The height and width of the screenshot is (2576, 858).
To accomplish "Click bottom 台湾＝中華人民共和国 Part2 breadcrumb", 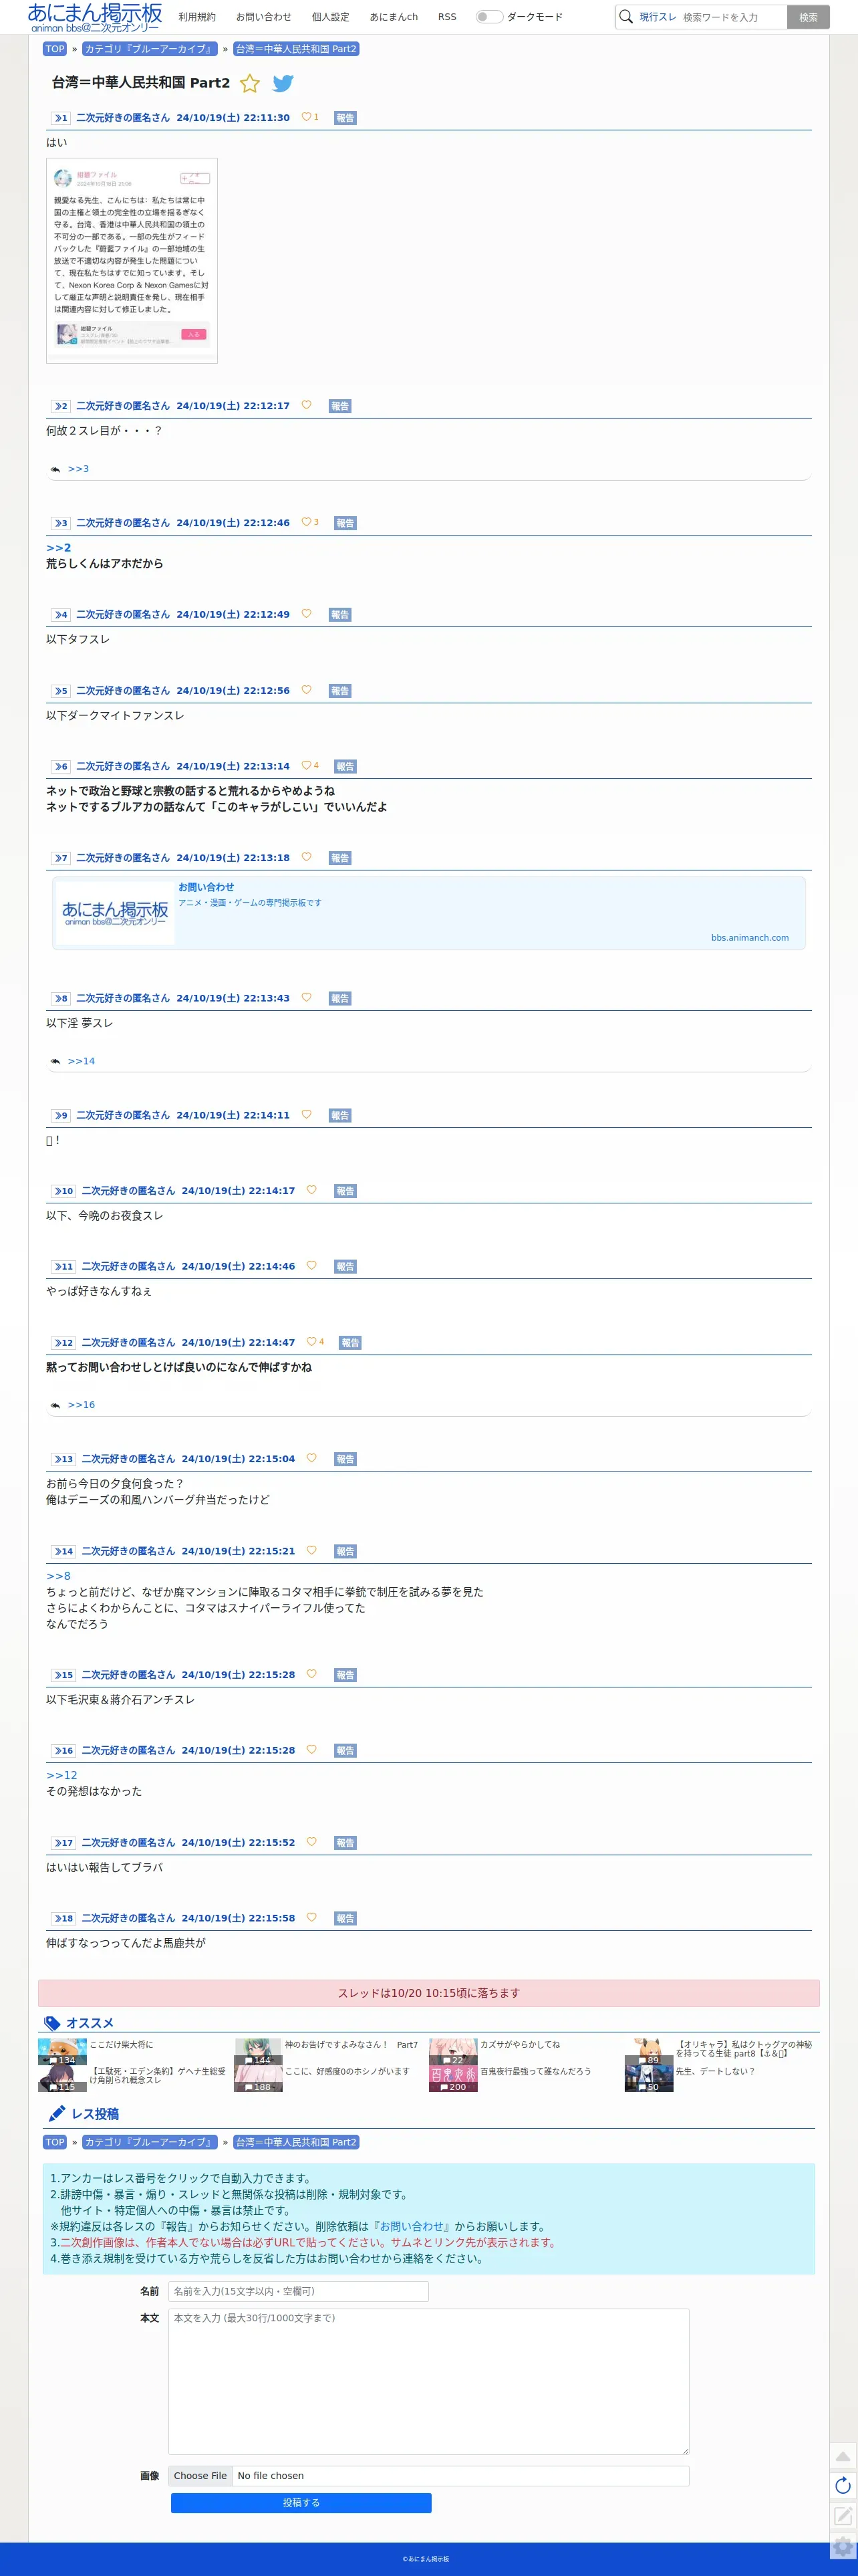I will [296, 2142].
